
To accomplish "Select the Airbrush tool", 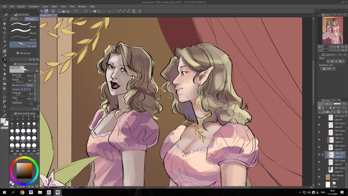I will (x=5, y=65).
